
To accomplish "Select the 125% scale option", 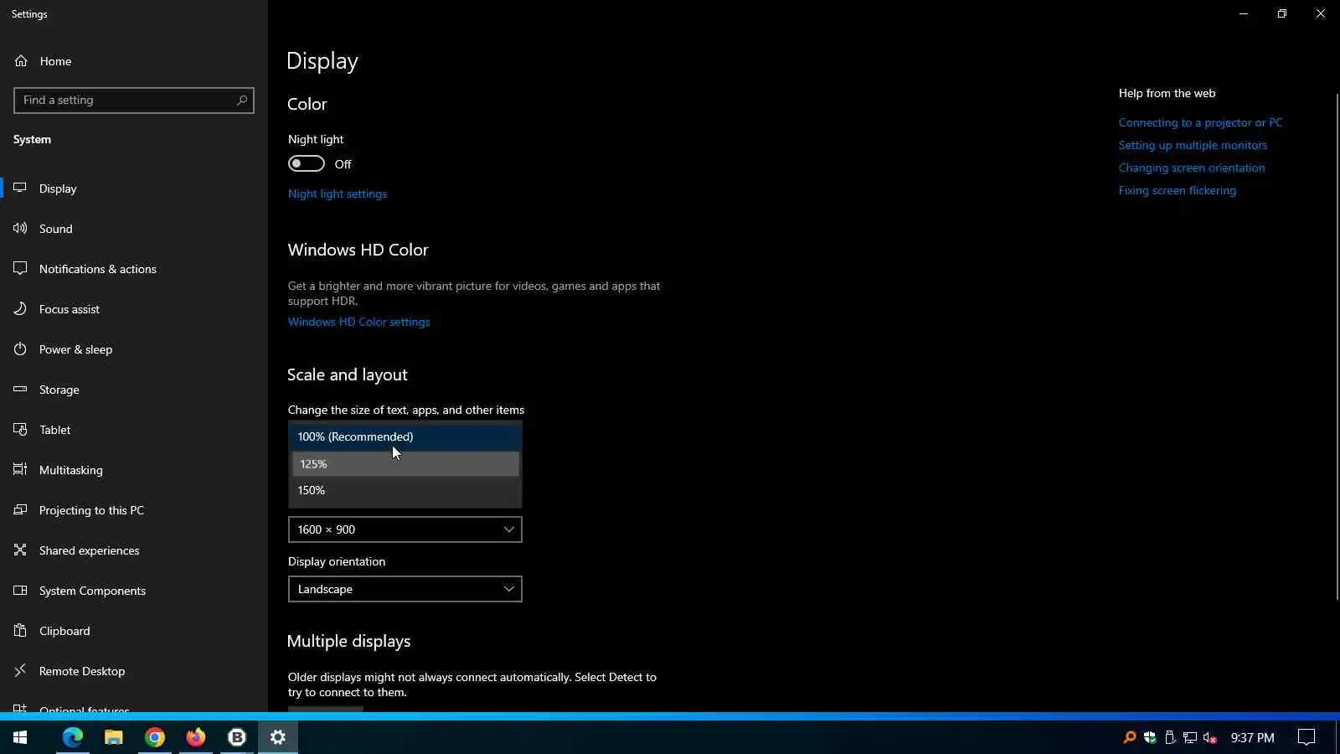I will (405, 464).
